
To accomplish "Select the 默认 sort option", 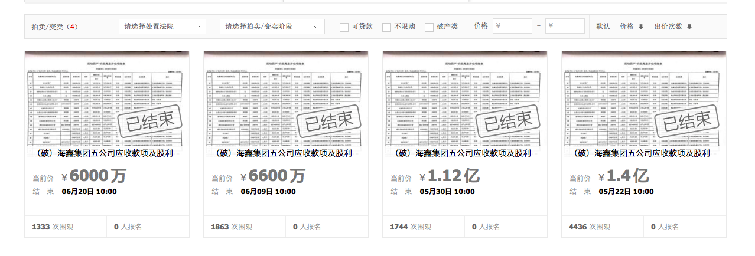I will point(603,27).
